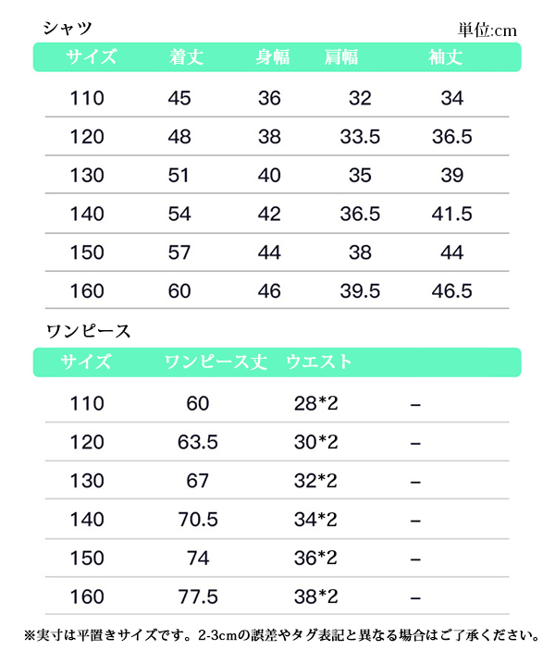Click the 着丈 column header
Viewport: 555px width, 650px height.
click(x=184, y=57)
